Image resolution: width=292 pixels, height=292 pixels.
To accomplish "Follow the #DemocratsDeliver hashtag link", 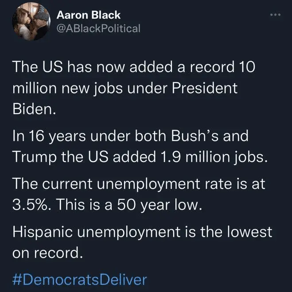I will [x=79, y=280].
